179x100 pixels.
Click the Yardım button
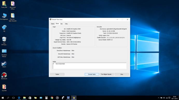tap(57, 74)
